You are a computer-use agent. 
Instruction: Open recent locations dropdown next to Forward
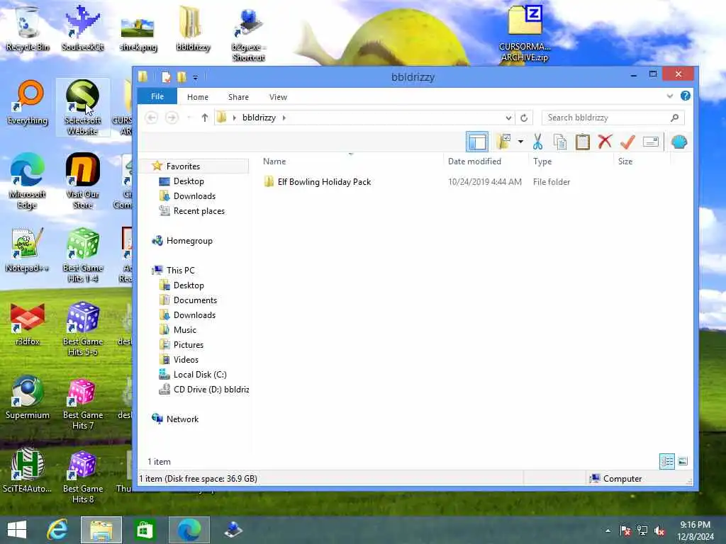[x=189, y=118]
